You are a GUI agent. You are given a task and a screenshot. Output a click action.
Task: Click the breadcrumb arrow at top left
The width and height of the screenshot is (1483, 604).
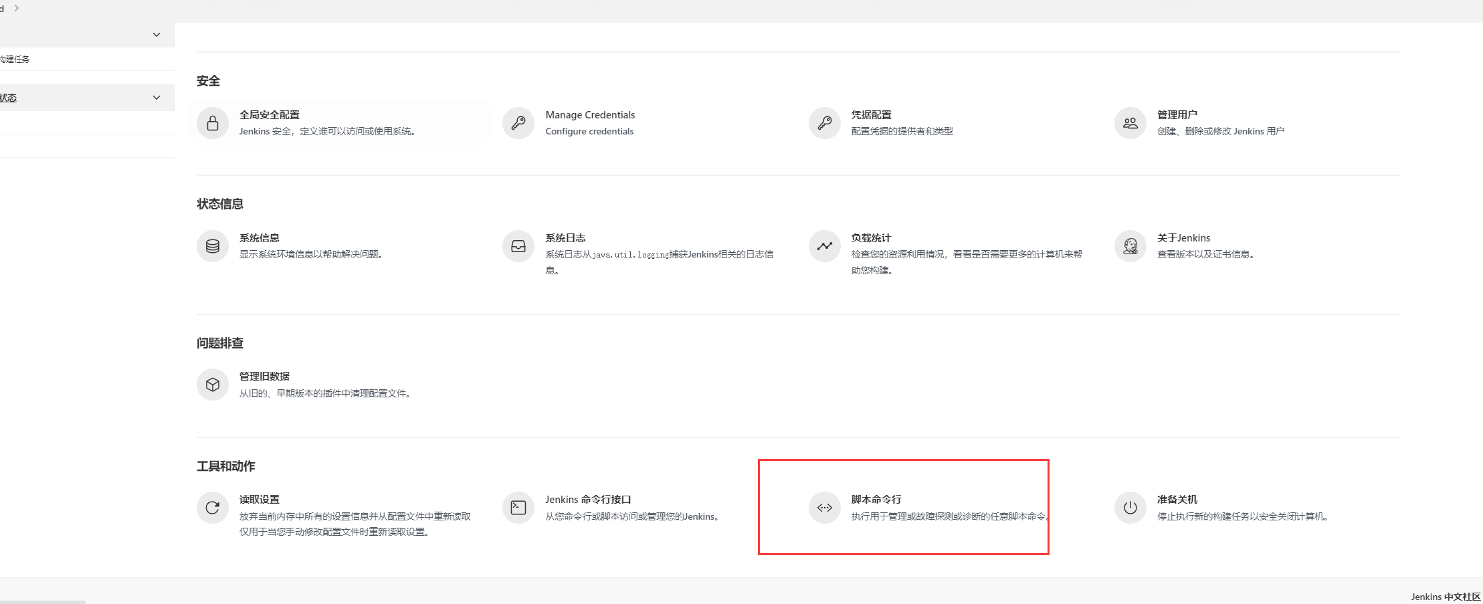point(17,8)
